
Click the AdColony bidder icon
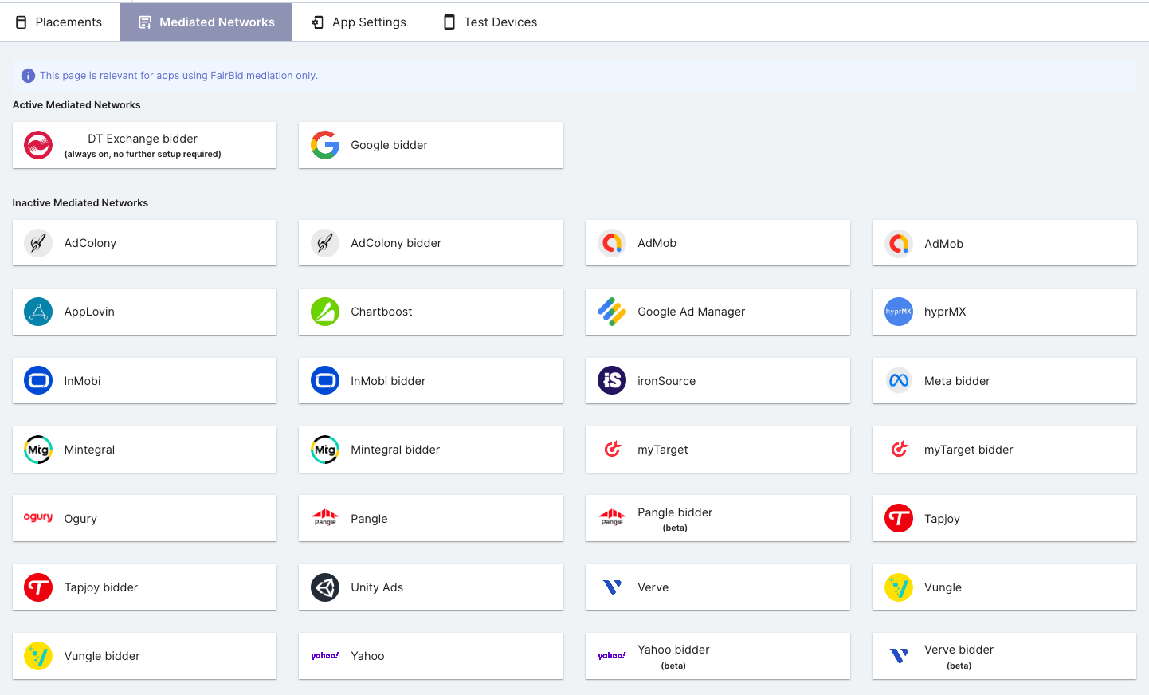pyautogui.click(x=325, y=243)
